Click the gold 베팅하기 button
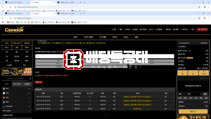 (193, 111)
